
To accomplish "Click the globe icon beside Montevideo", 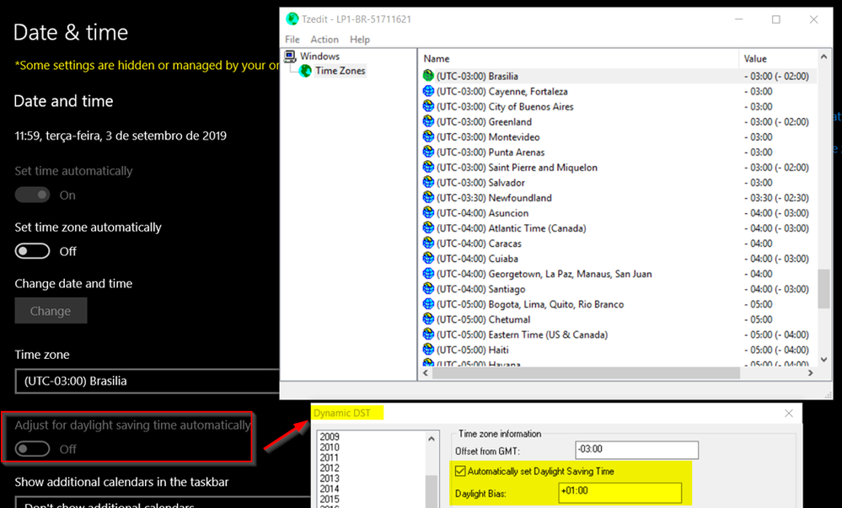I will (x=428, y=137).
